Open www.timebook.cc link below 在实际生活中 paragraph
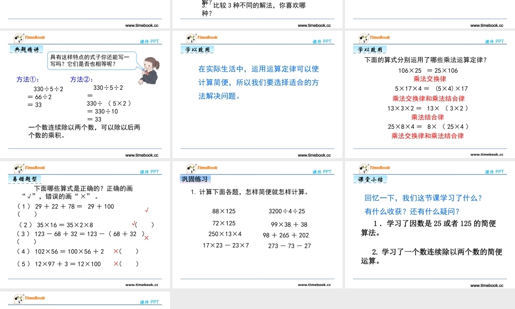 pyautogui.click(x=314, y=156)
